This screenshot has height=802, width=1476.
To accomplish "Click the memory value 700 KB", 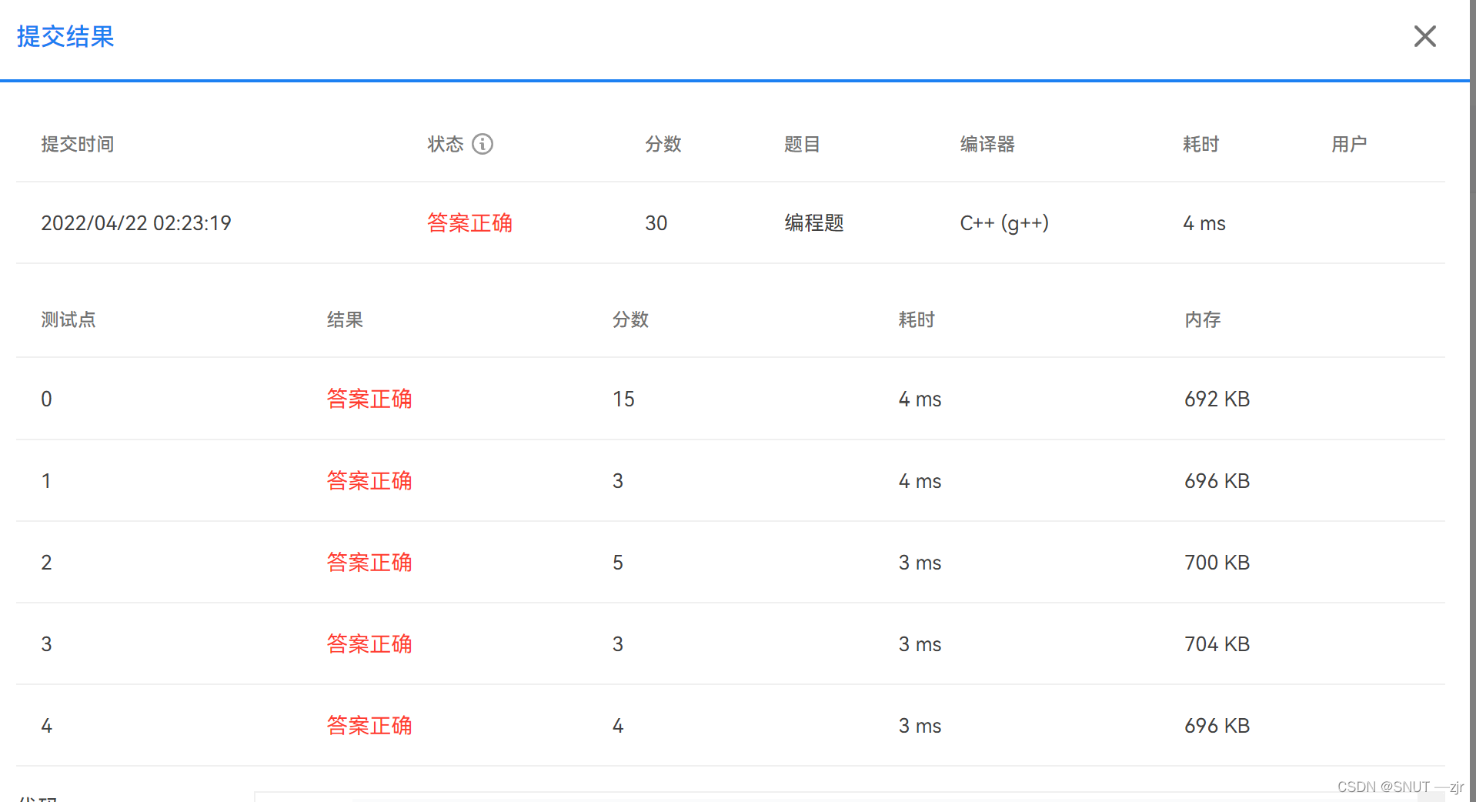I will click(1217, 562).
